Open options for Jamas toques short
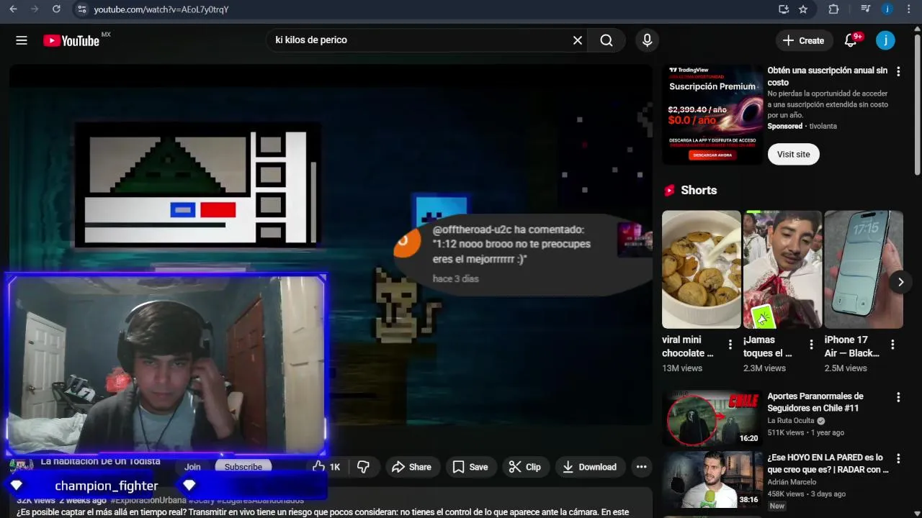This screenshot has height=518, width=922. point(811,345)
